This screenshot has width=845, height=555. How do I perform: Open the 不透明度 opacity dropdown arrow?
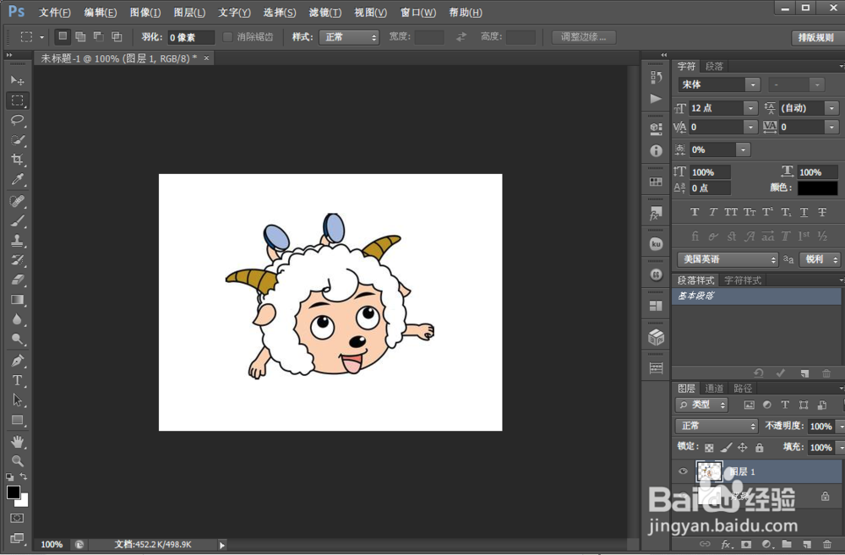(x=840, y=427)
